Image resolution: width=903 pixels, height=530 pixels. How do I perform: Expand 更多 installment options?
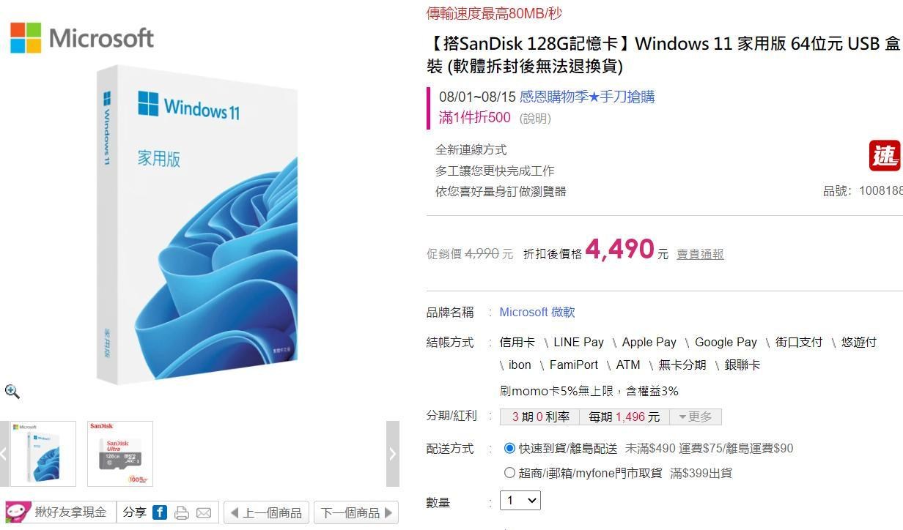click(696, 416)
